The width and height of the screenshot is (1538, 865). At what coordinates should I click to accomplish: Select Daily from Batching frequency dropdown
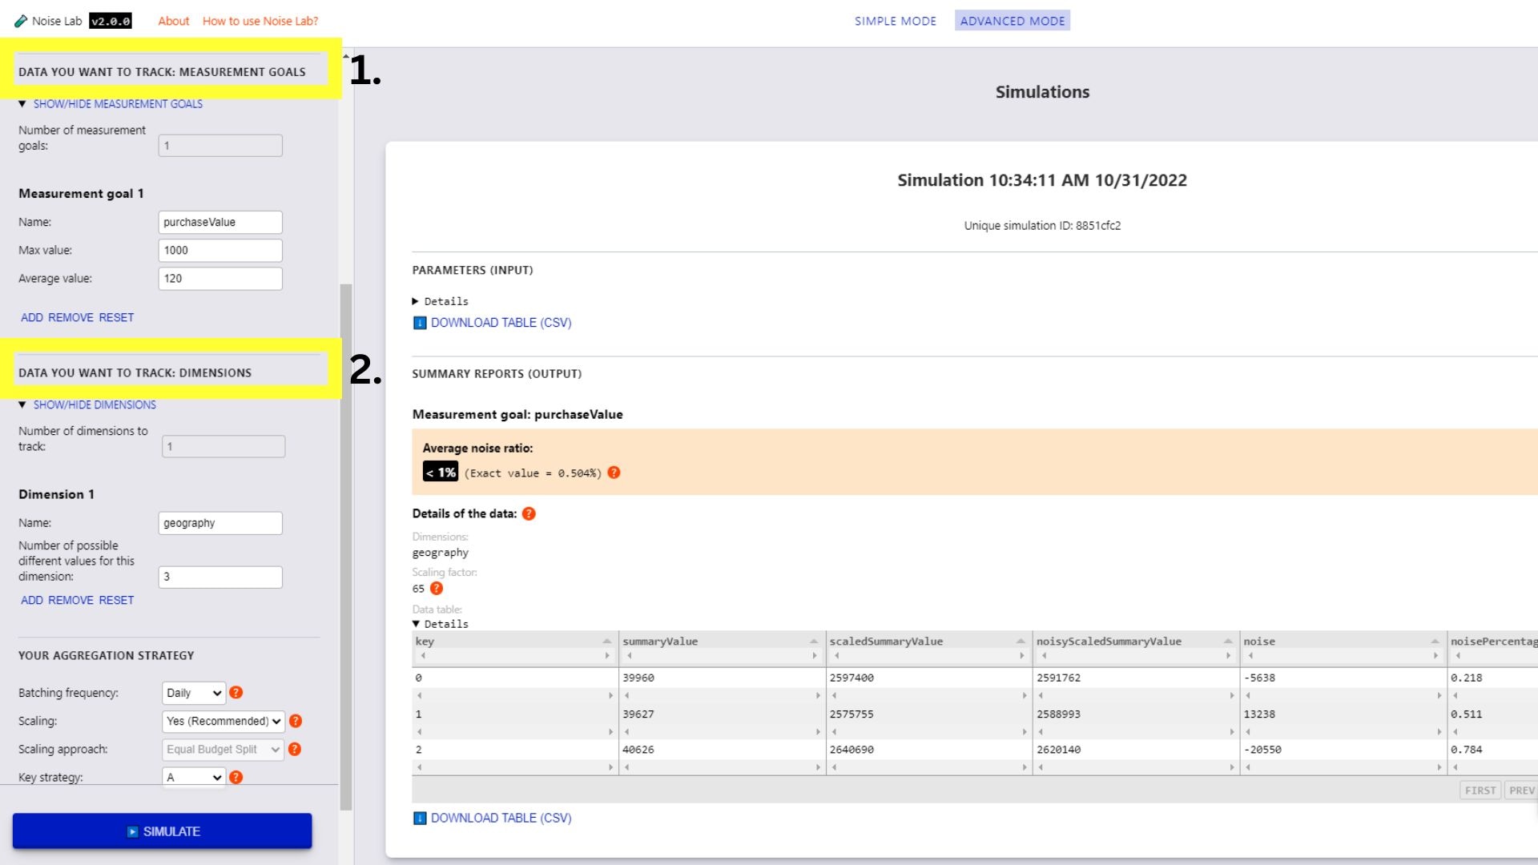click(x=193, y=692)
